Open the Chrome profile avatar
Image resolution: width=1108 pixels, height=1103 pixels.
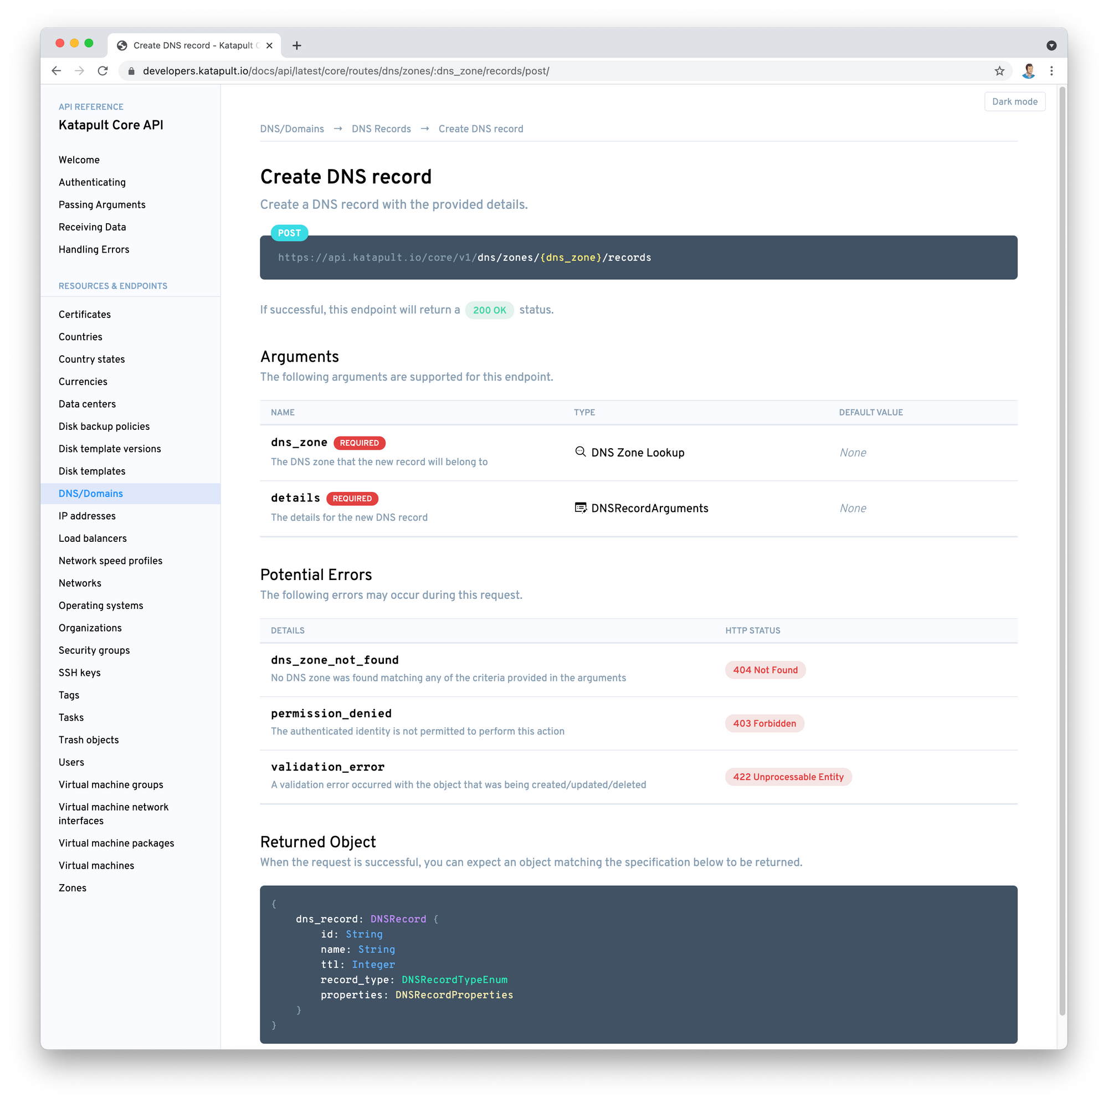pos(1028,70)
